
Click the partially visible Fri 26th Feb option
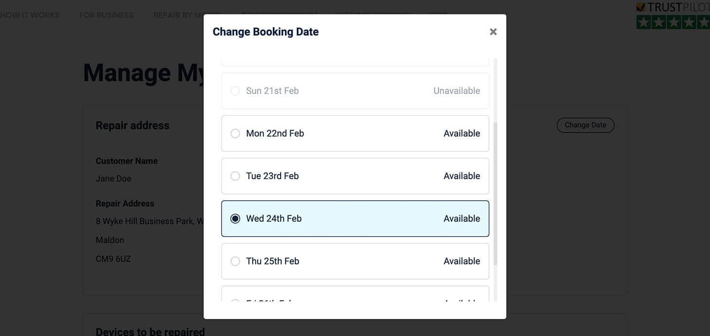click(x=355, y=297)
